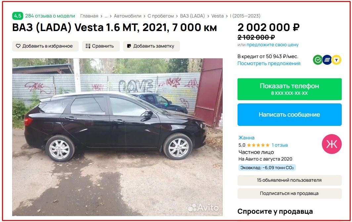Go to Главная in the breadcrumbs
352x222 pixels.
click(x=89, y=16)
